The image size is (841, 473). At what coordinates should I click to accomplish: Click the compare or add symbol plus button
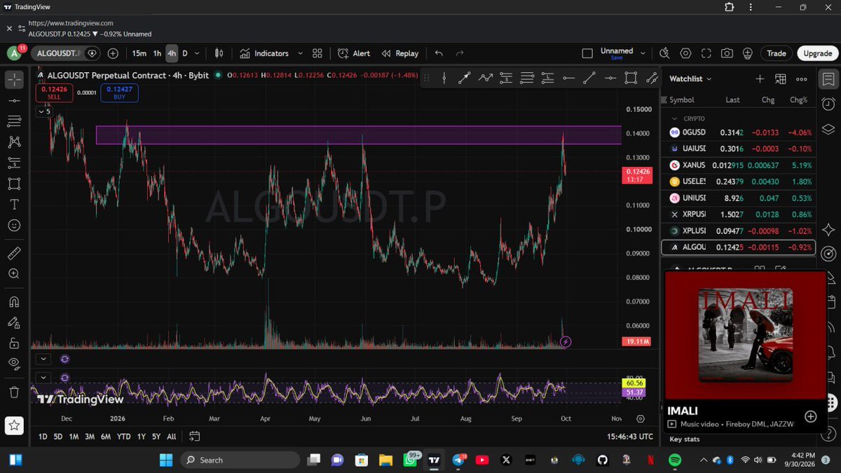[113, 53]
